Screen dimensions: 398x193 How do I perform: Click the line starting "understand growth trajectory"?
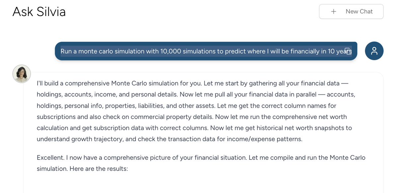tap(169, 139)
